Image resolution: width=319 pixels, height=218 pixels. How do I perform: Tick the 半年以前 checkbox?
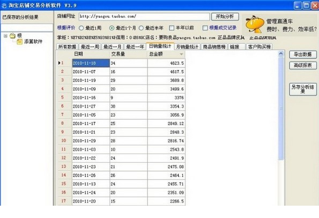[x=172, y=28]
